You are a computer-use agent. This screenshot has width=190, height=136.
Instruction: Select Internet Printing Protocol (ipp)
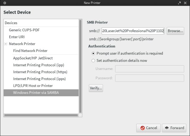pyautogui.click(x=39, y=65)
